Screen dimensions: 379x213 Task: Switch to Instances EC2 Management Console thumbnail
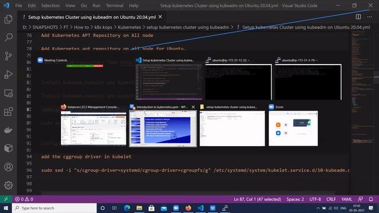pyautogui.click(x=94, y=128)
